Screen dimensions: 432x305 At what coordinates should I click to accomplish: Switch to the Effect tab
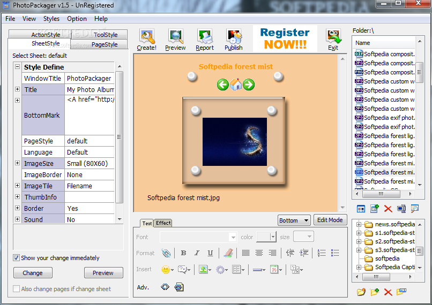163,223
